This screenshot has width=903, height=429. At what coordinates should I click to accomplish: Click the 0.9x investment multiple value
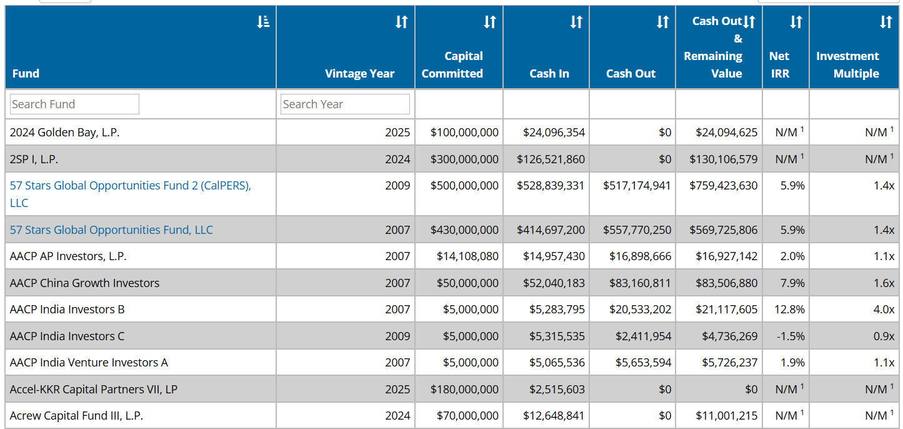884,336
